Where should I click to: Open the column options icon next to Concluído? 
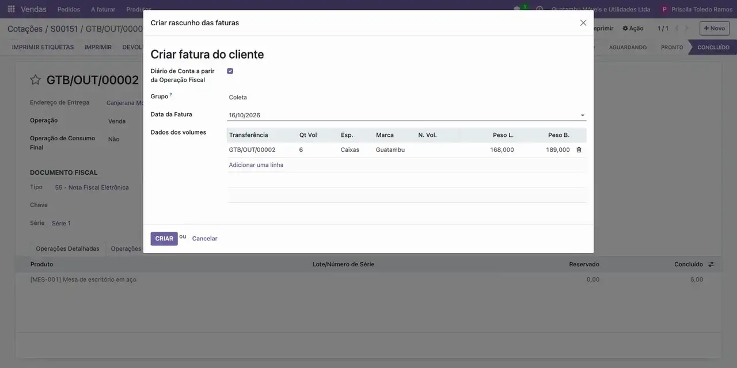coord(711,264)
